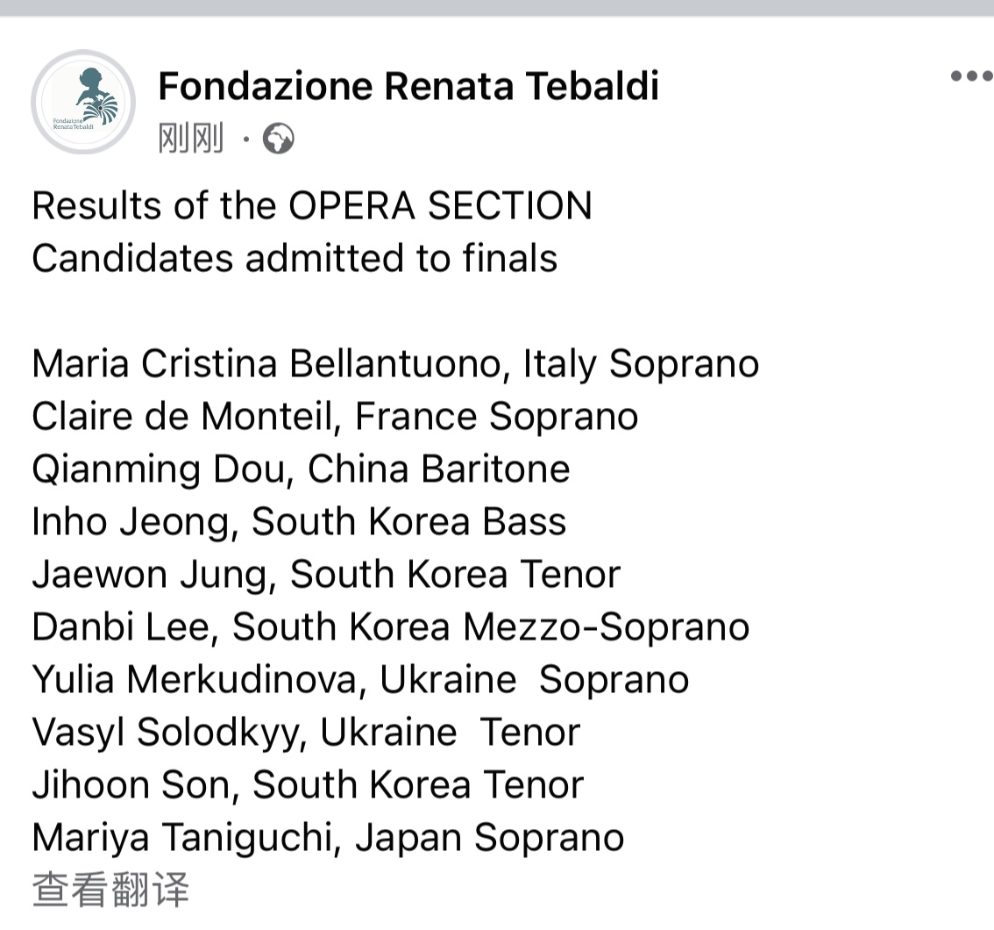Click the grey bar at the top
Image resolution: width=994 pixels, height=930 pixels.
[x=497, y=7]
